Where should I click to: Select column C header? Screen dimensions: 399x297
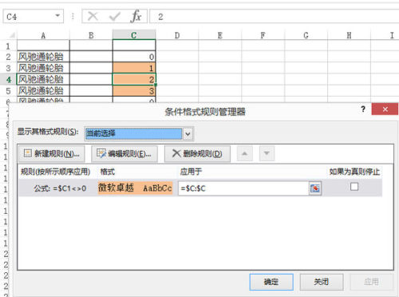(x=134, y=35)
